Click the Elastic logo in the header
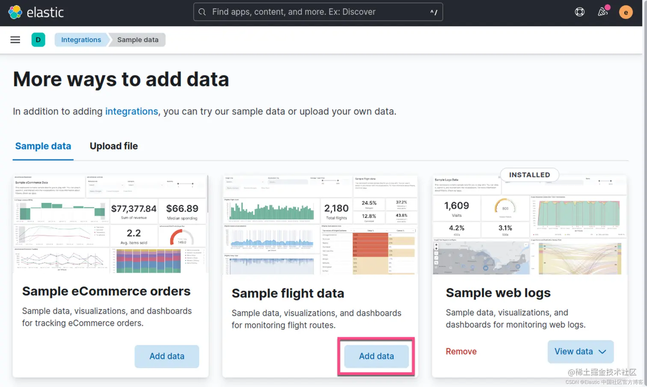Screen dimensions: 647x387 [36, 12]
